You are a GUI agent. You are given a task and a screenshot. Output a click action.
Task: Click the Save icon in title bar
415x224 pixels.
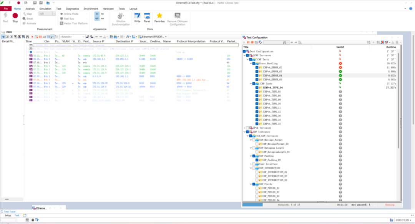35,3
